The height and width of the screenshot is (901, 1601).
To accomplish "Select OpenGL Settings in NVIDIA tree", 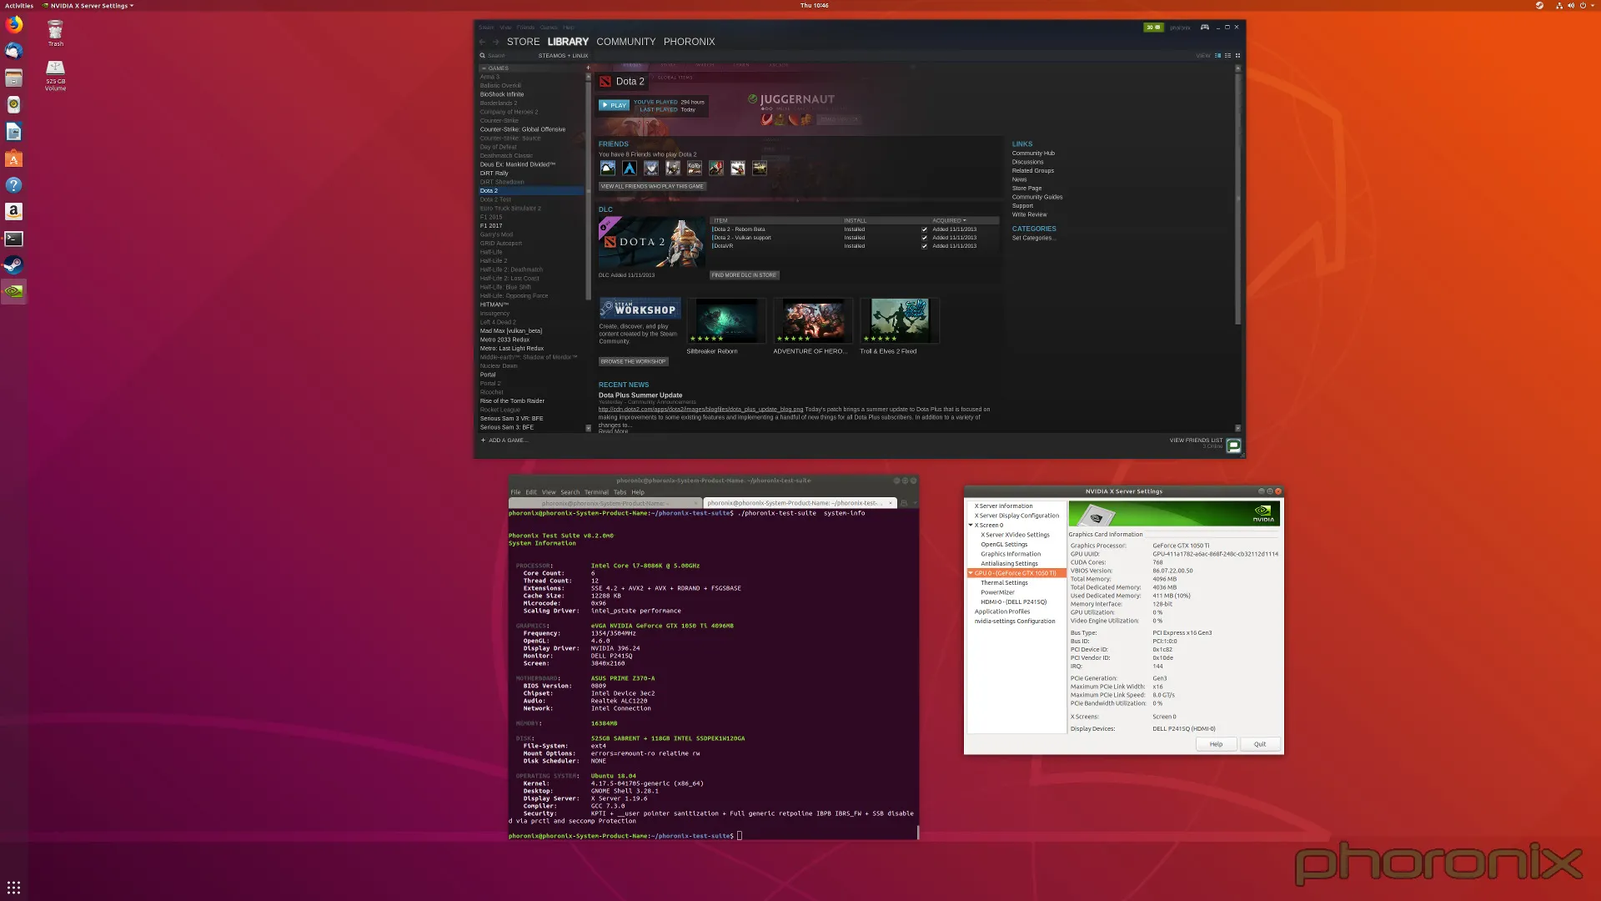I will (1004, 544).
